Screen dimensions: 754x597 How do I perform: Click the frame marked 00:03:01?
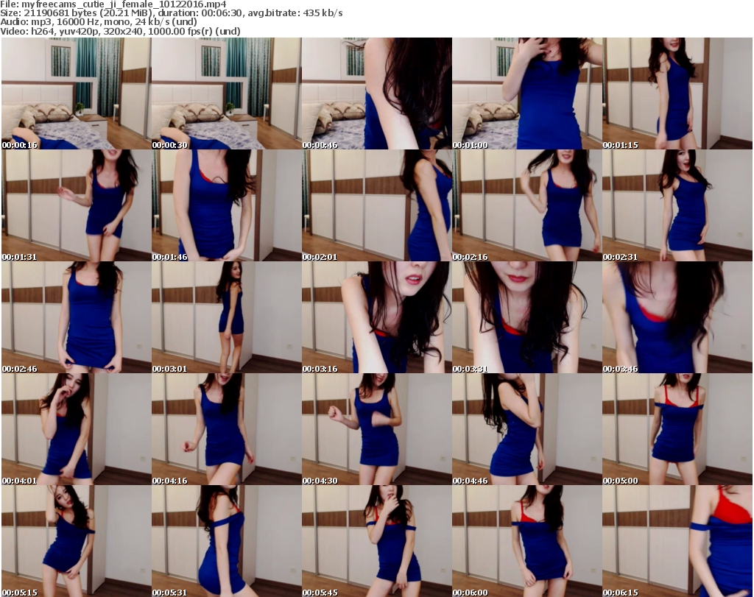pos(226,317)
